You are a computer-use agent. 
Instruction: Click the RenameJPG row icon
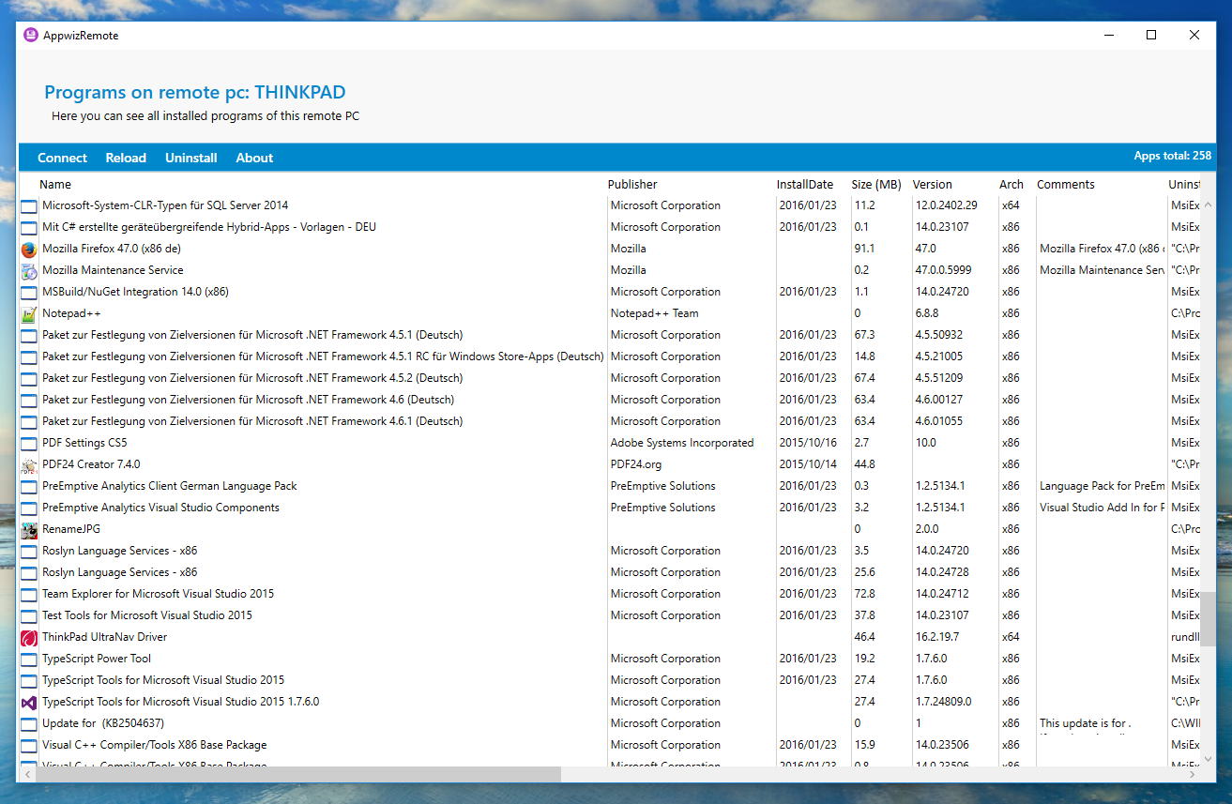(x=28, y=529)
